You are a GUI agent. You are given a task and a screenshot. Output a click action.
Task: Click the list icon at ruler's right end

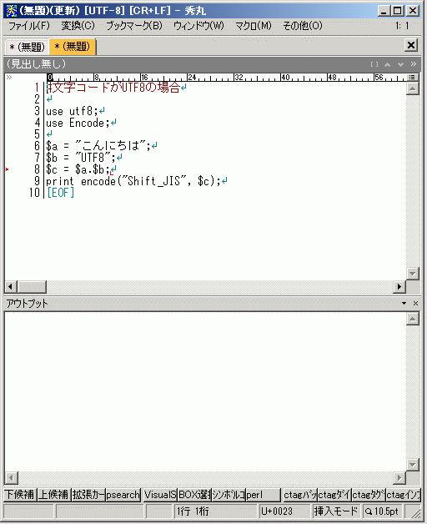(x=412, y=78)
